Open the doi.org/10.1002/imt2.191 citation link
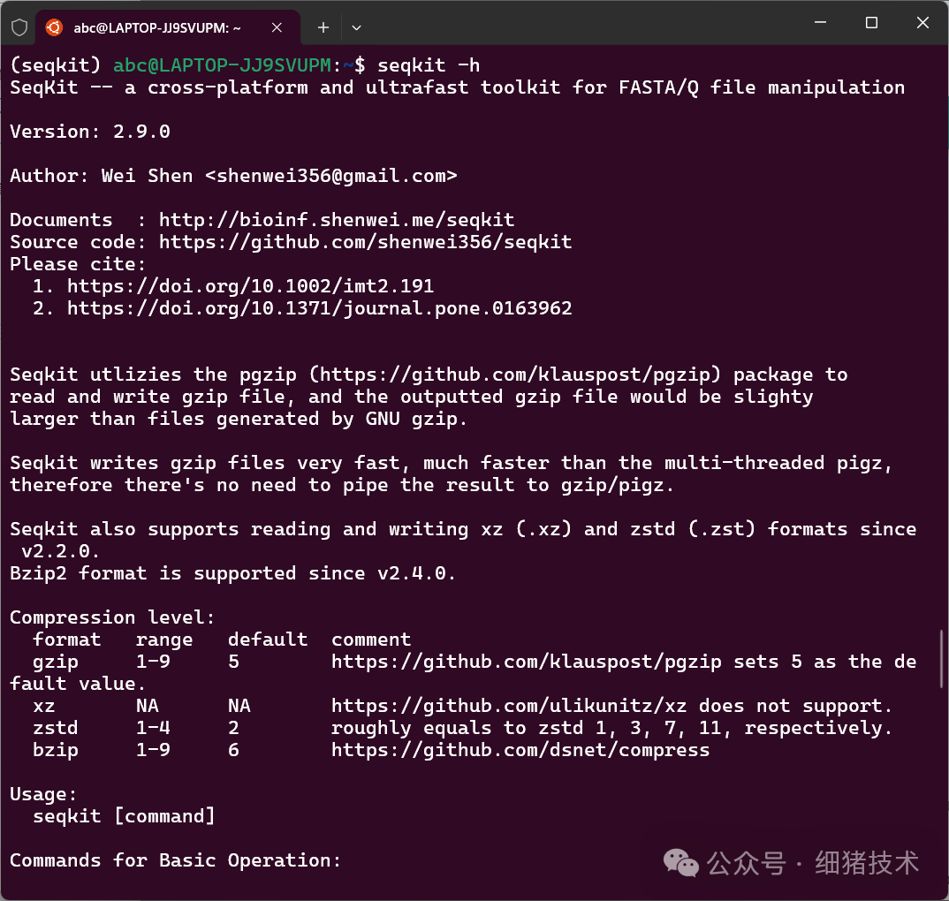The image size is (949, 901). [x=250, y=286]
